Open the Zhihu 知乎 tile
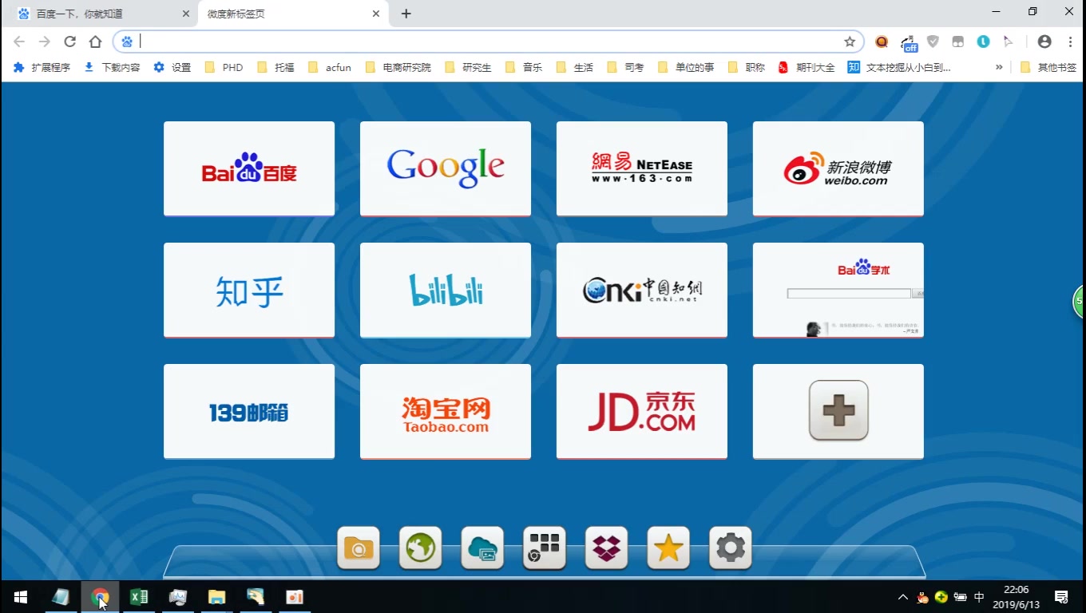This screenshot has height=613, width=1086. (249, 290)
